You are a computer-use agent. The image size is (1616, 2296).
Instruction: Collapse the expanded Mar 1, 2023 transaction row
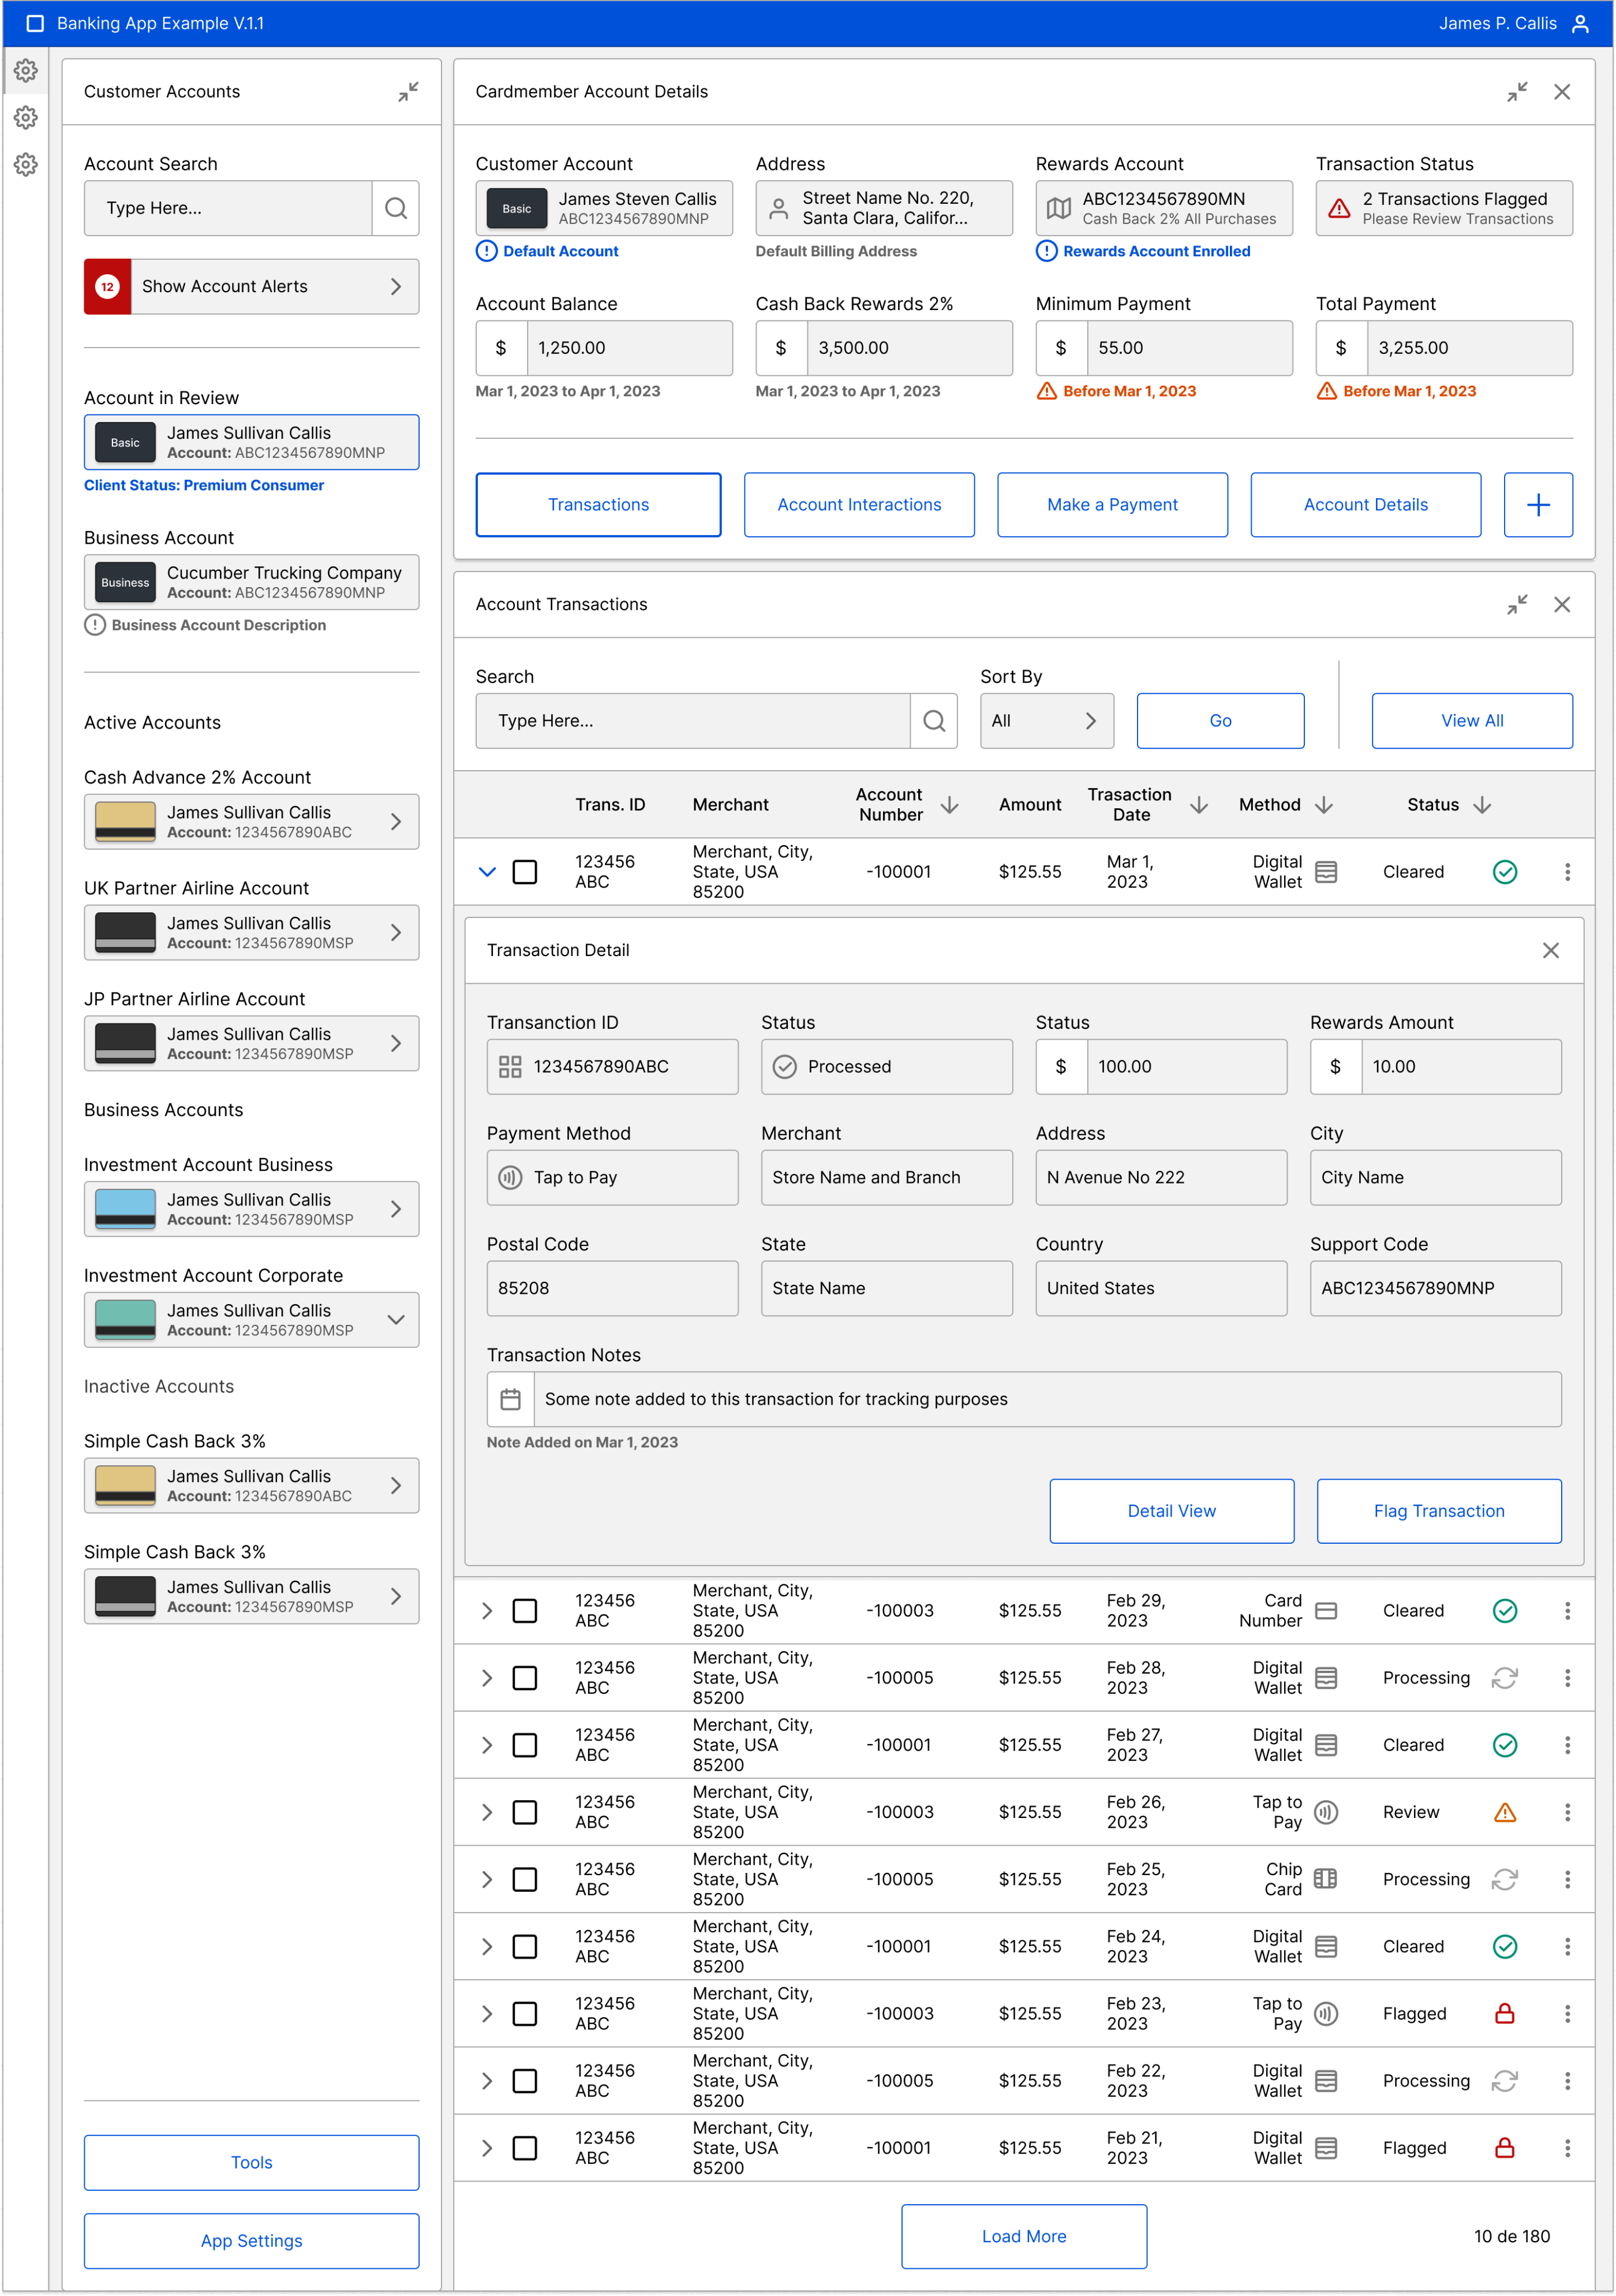pos(487,872)
